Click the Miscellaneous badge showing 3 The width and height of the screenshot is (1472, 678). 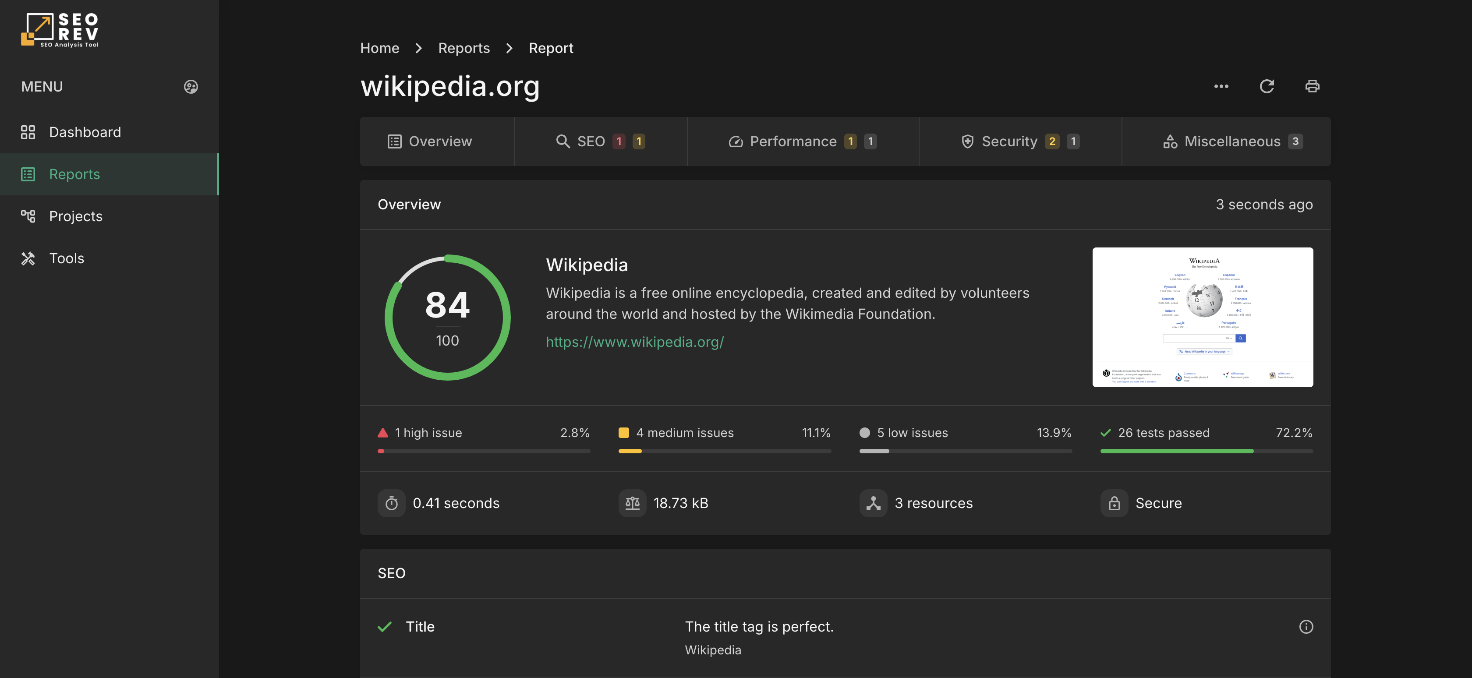pos(1295,141)
